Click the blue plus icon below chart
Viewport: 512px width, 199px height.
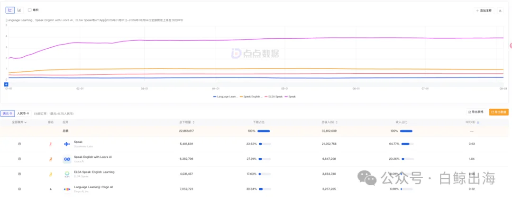click(x=6, y=84)
